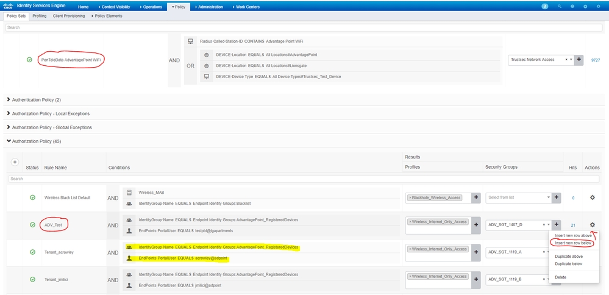Open actions gear for Wireless Black List Default

click(593, 197)
